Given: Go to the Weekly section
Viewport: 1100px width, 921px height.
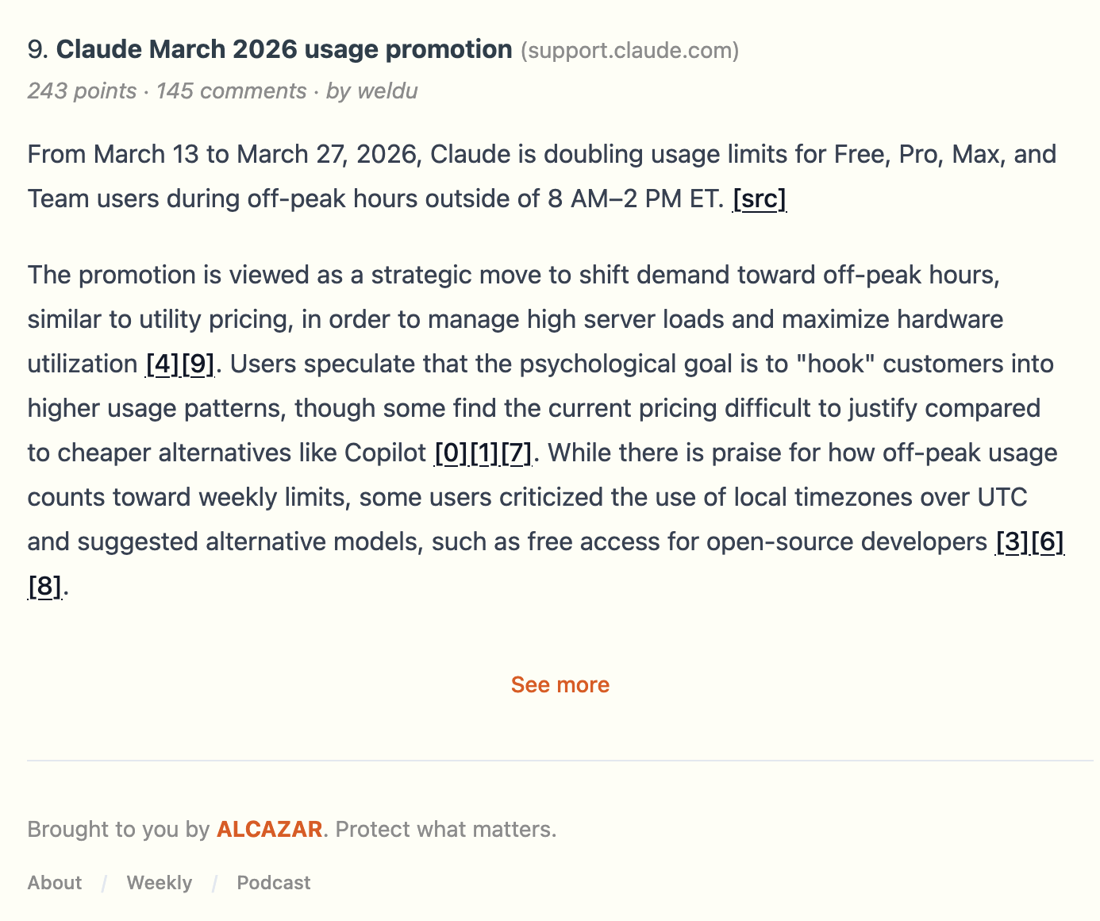Looking at the screenshot, I should (x=159, y=882).
